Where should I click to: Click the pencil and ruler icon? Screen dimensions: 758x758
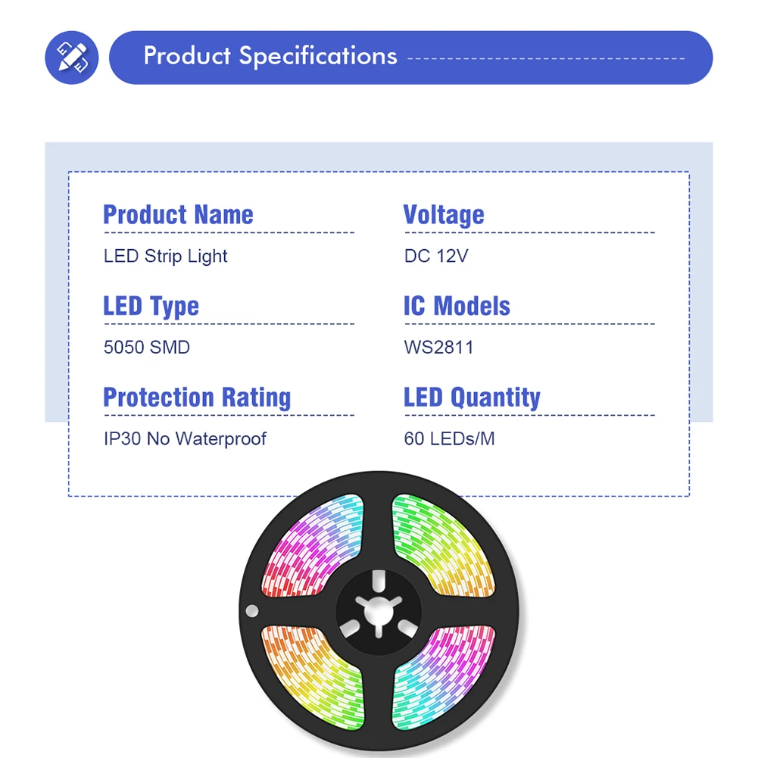click(71, 58)
